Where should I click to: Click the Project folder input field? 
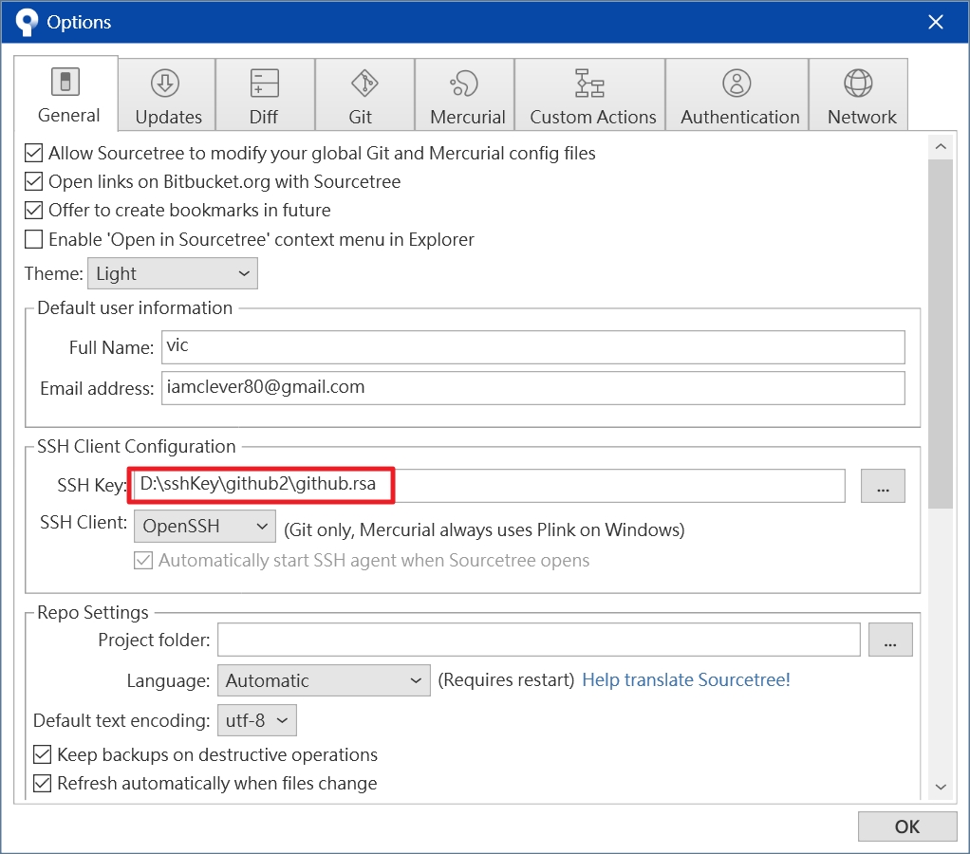pyautogui.click(x=538, y=640)
